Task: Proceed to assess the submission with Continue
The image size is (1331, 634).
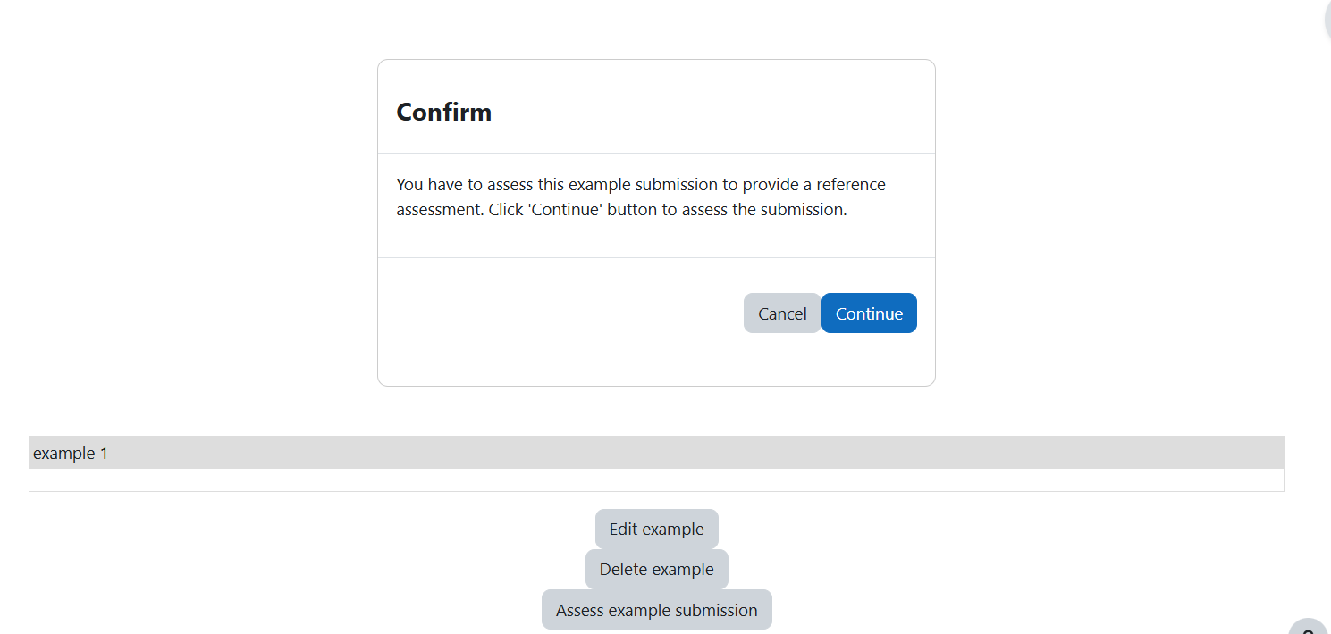Action: click(x=869, y=313)
